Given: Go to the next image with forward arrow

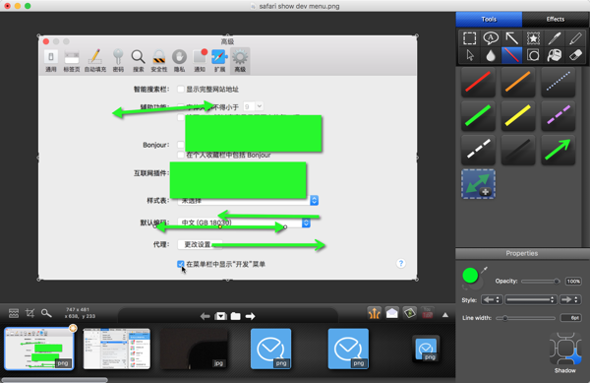Looking at the screenshot, I should [250, 316].
